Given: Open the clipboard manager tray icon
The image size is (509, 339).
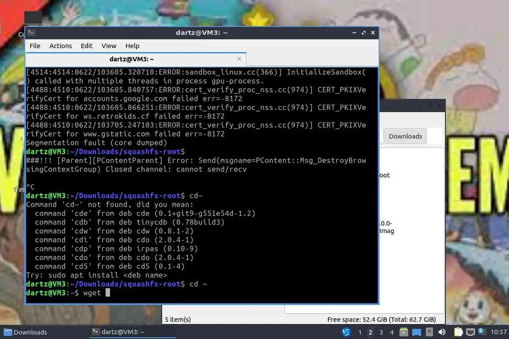Looking at the screenshot, I should pyautogui.click(x=458, y=332).
